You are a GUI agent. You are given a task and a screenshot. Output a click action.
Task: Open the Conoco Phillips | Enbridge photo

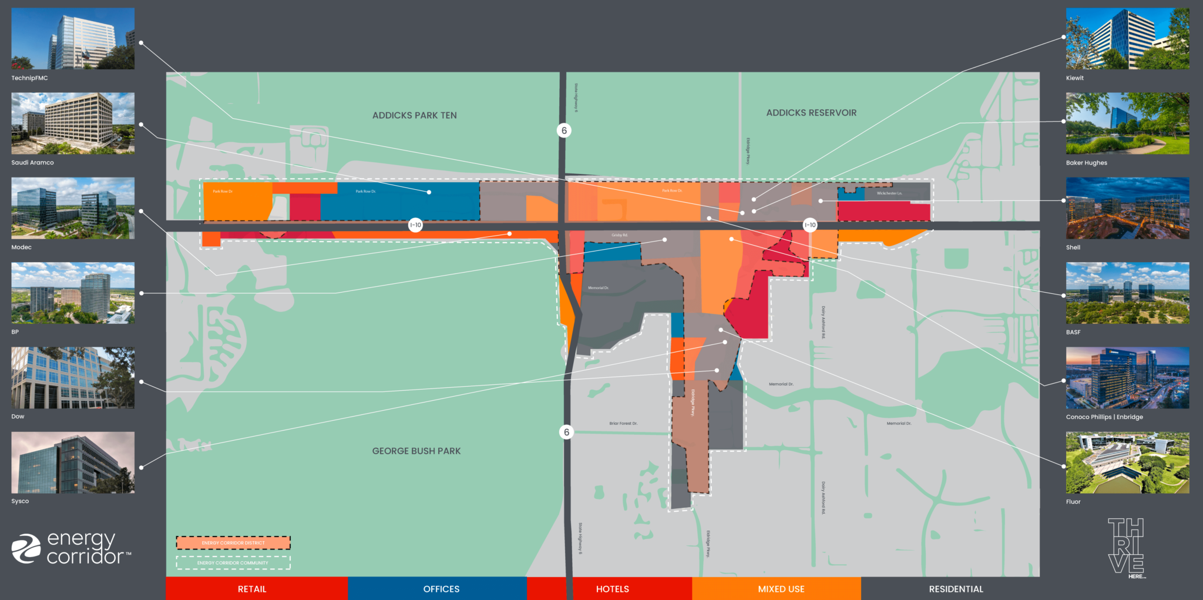(1128, 377)
